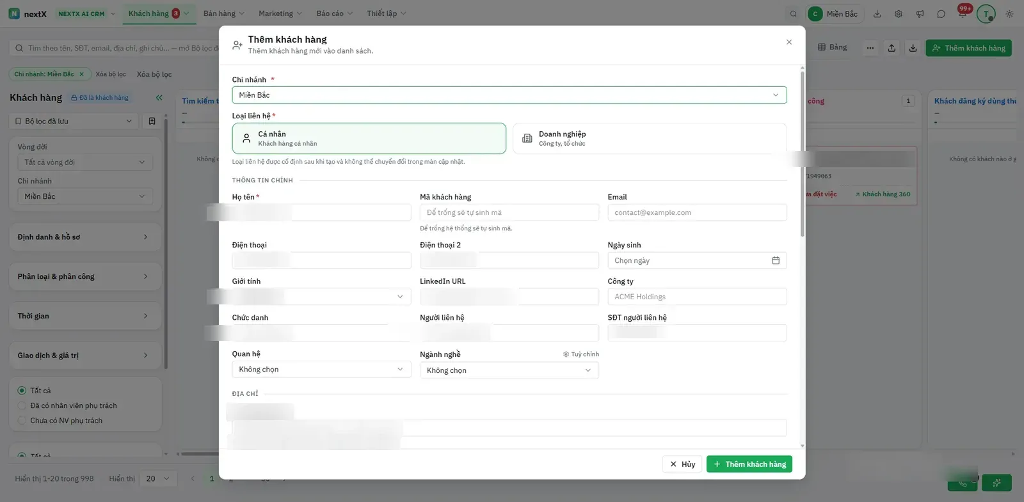Screen dimensions: 1024x502
Task: Open the Khách hàng menu
Action: coord(159,13)
